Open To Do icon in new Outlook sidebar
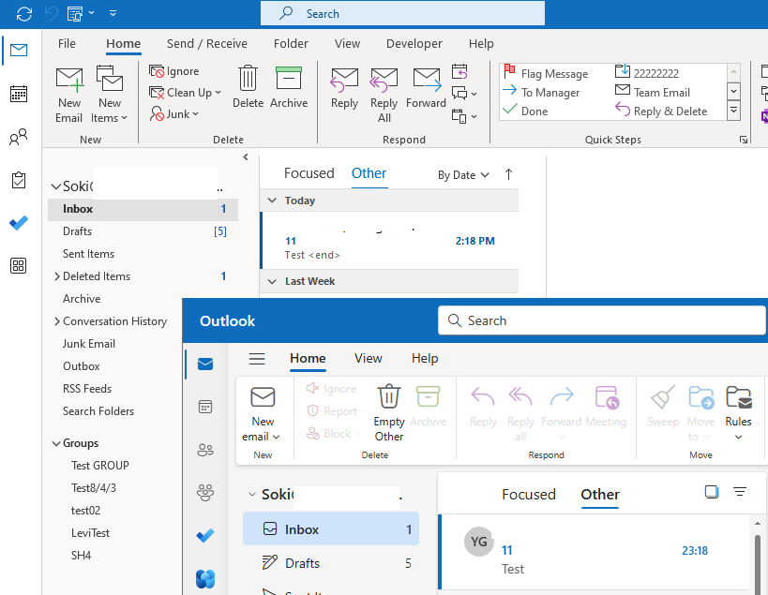 click(x=205, y=535)
